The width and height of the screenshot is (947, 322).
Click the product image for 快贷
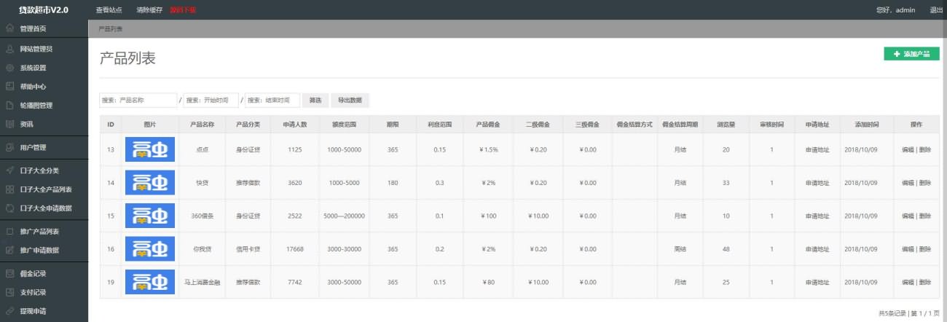click(150, 182)
